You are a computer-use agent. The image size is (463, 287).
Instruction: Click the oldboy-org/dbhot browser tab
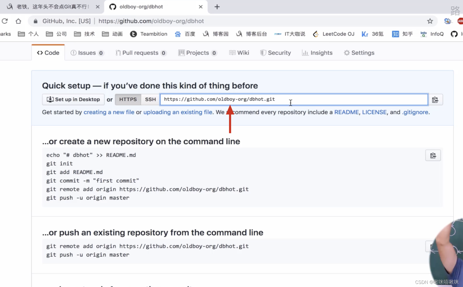click(x=156, y=7)
